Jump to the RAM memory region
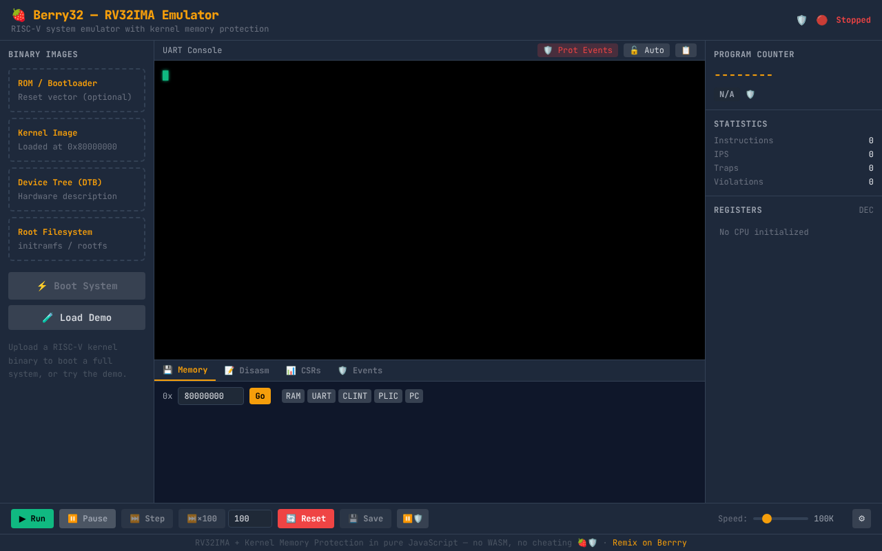The image size is (882, 551). click(x=293, y=396)
